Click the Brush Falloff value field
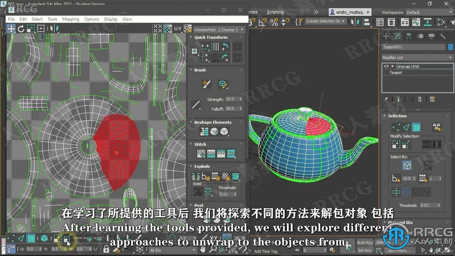 231,108
